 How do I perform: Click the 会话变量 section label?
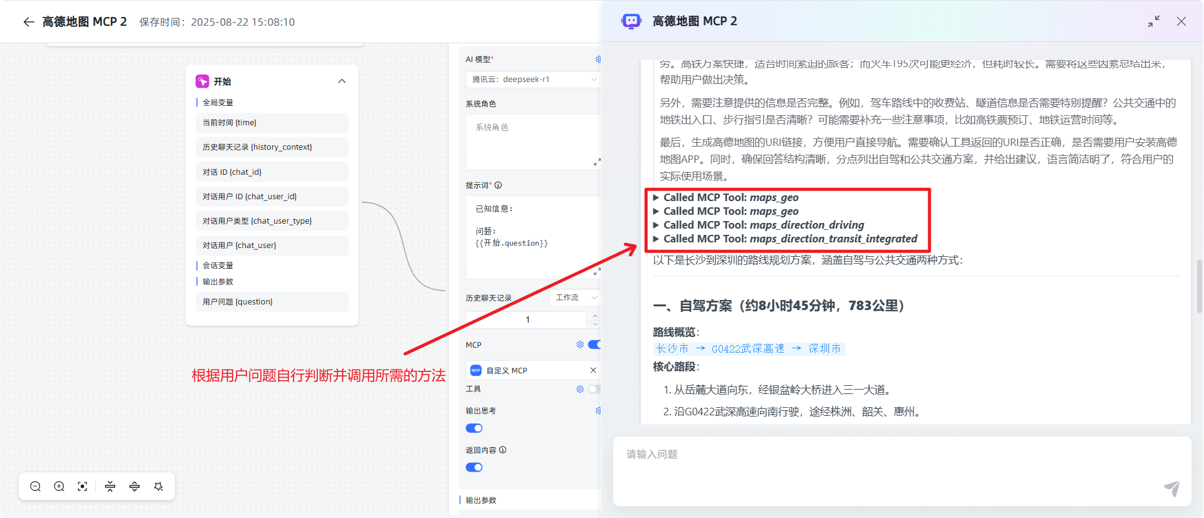218,266
